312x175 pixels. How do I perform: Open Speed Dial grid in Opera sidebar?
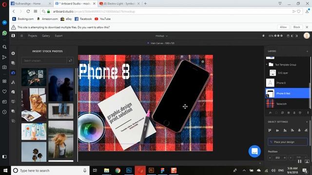click(4, 81)
